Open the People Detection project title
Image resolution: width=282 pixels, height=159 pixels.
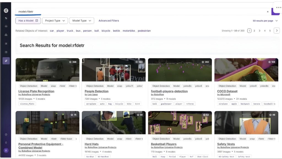point(96,91)
